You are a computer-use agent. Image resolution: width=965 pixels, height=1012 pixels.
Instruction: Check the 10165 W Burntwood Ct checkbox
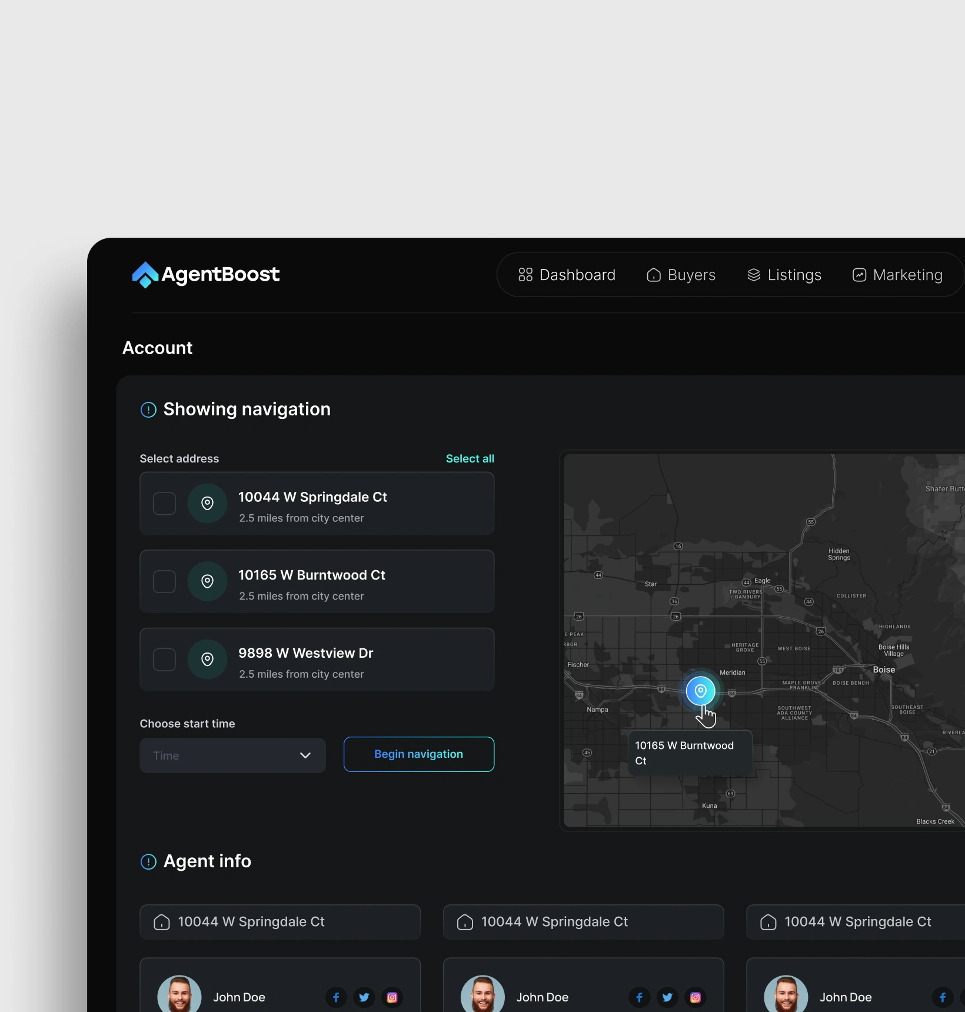[x=164, y=581]
